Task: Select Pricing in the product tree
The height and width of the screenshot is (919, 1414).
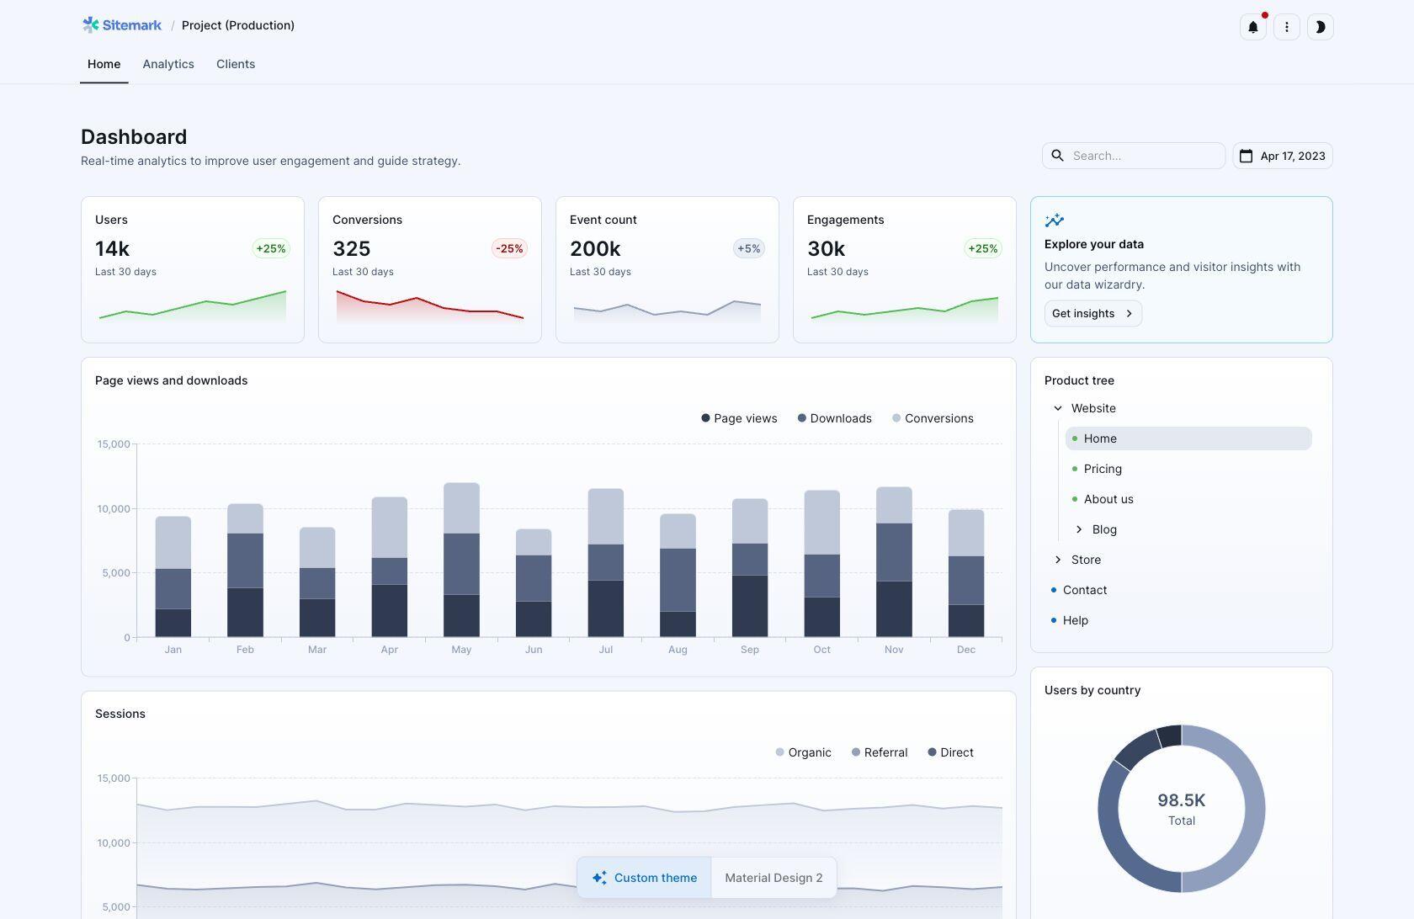Action: point(1103,469)
